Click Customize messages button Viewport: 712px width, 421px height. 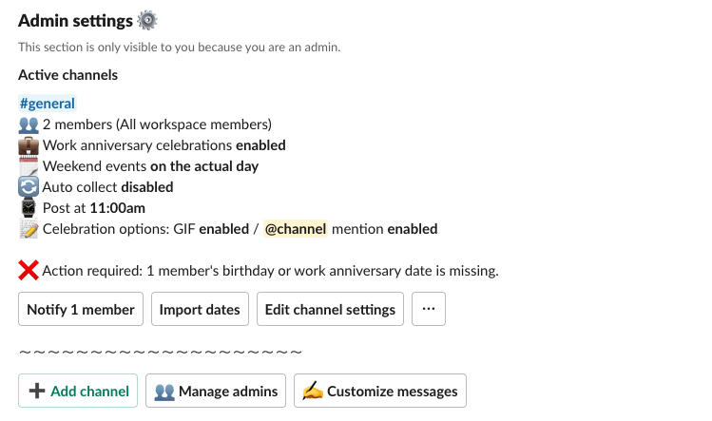[x=379, y=391]
